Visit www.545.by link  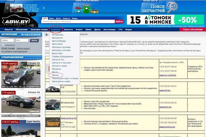(165, 91)
